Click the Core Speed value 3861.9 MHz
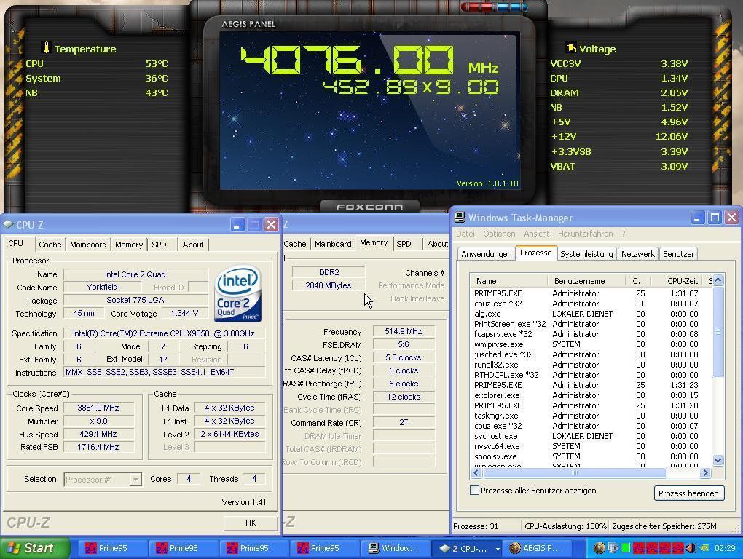The width and height of the screenshot is (743, 559). coord(98,408)
